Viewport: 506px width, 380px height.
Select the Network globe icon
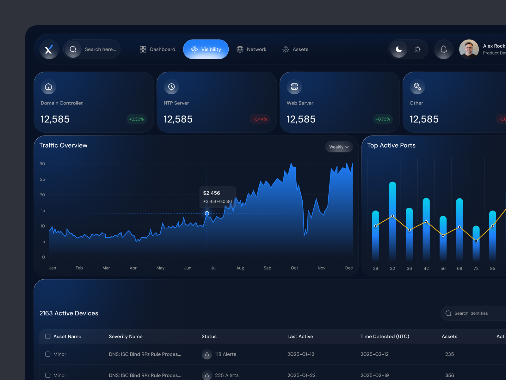click(x=240, y=49)
